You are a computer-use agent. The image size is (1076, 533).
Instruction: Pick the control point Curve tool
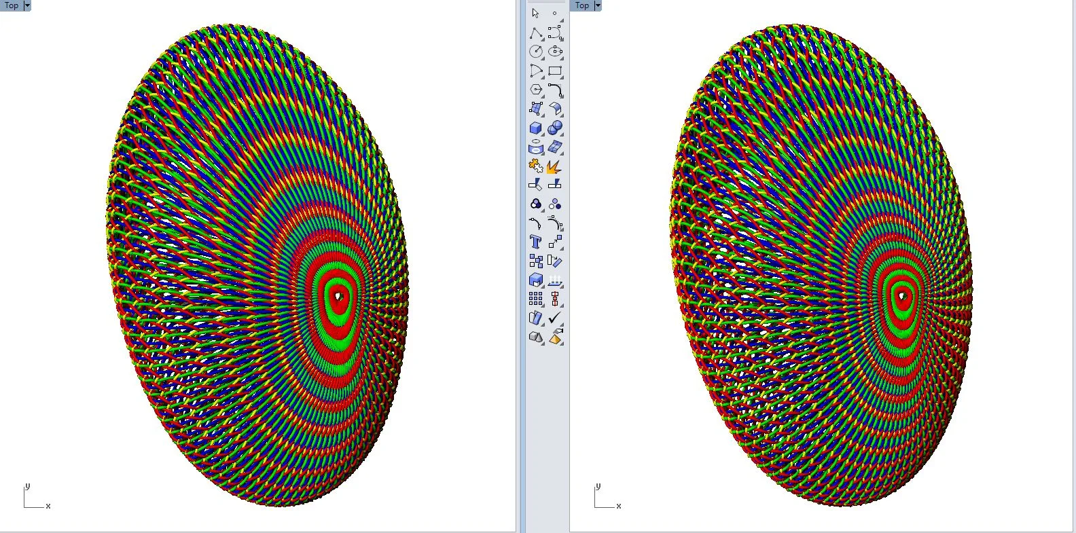click(x=555, y=33)
